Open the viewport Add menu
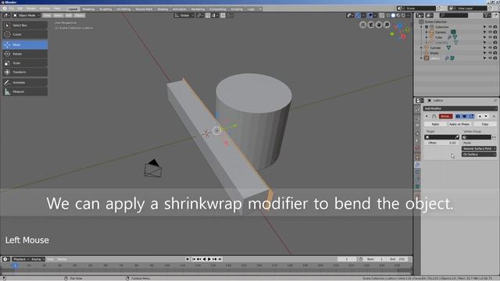The width and height of the screenshot is (500, 281). click(69, 16)
